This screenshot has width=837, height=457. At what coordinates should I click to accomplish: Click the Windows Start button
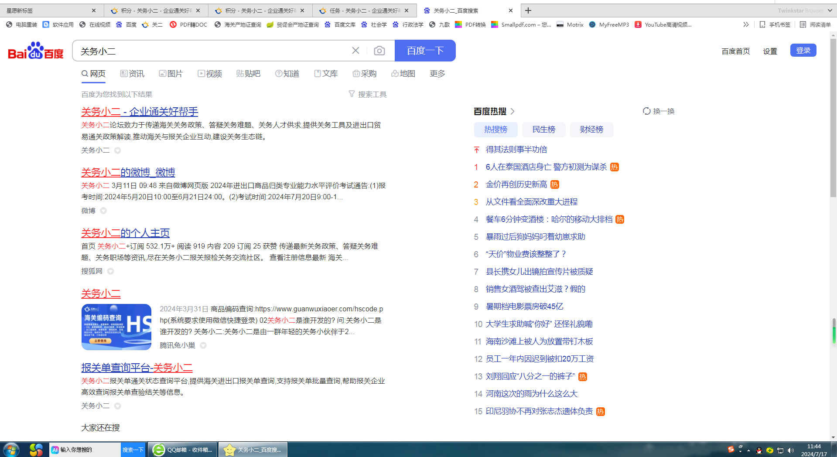(11, 450)
